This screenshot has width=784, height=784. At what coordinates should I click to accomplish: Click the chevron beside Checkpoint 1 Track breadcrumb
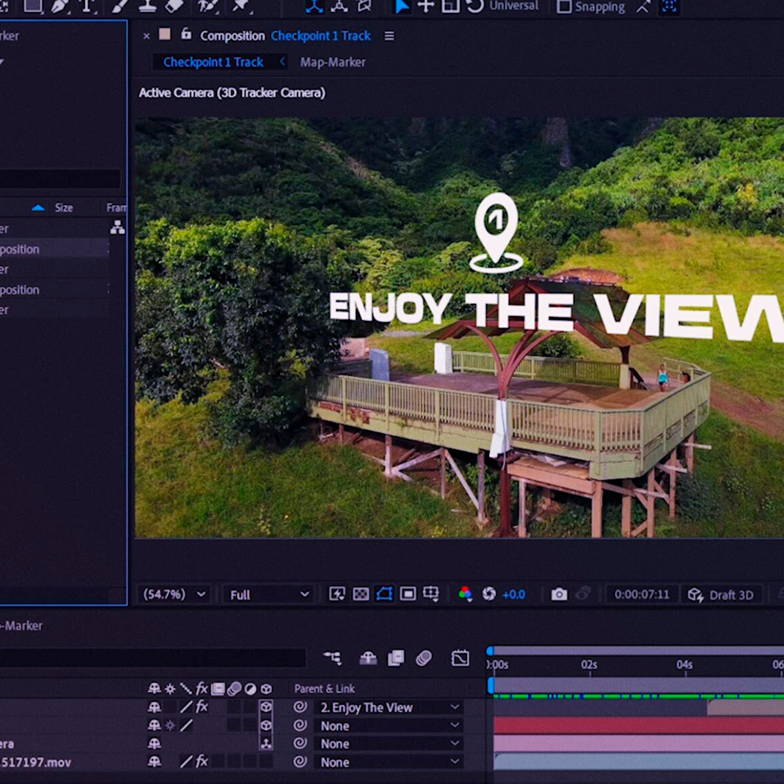click(282, 61)
